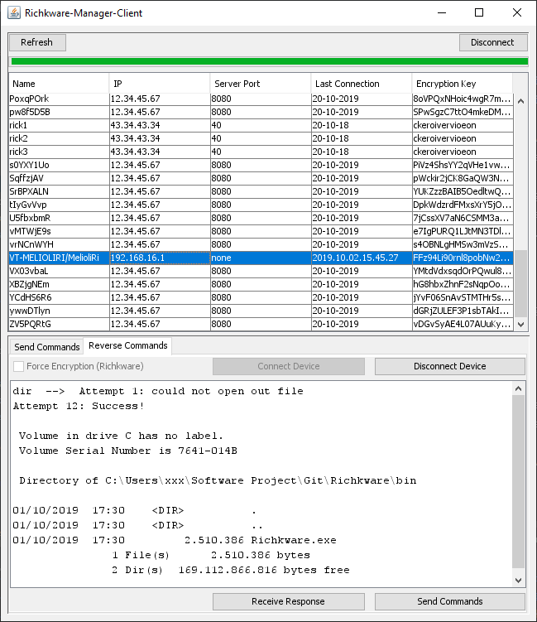Click the Disconnect button
This screenshot has width=537, height=622.
[x=493, y=42]
